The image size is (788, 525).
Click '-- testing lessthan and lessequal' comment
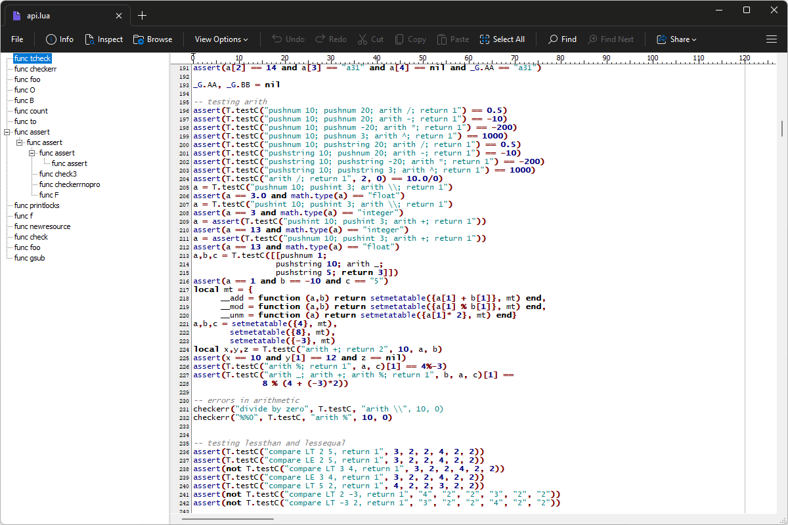[269, 443]
